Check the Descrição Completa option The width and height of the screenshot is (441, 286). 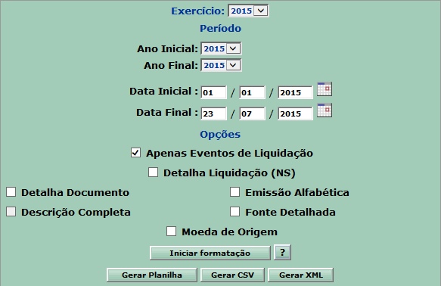click(x=11, y=212)
